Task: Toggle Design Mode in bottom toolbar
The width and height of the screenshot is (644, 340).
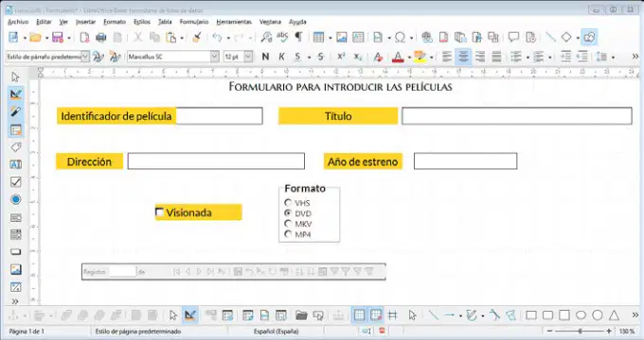Action: [x=189, y=315]
